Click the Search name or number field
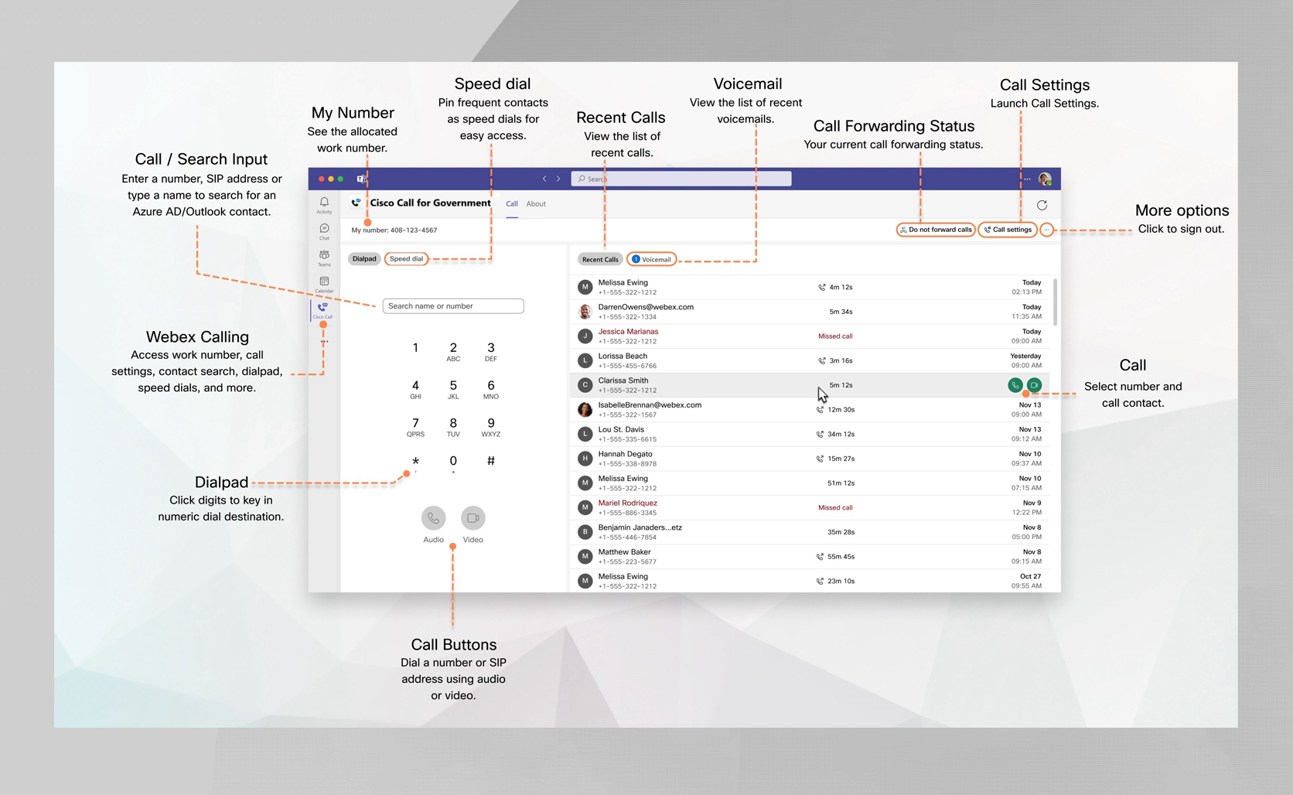 coord(453,306)
